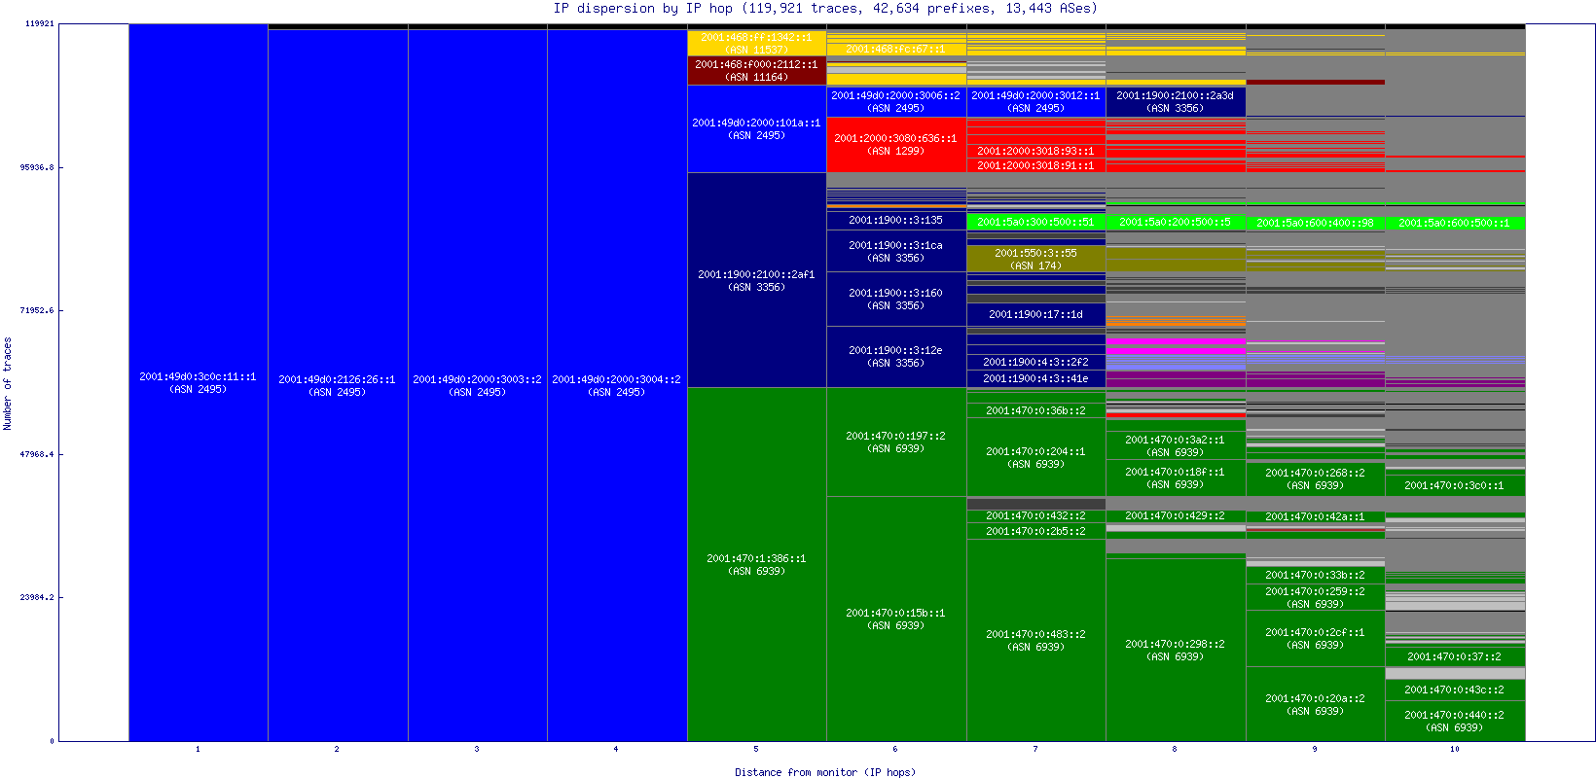Image resolution: width=1596 pixels, height=778 pixels.
Task: Click bright green block 2001:5a0:200:500::5
Action: [1176, 222]
